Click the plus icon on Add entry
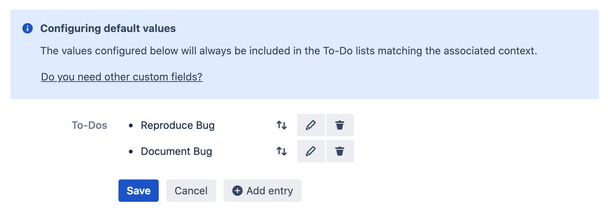Viewport: 608px width, 210px height. pos(237,191)
